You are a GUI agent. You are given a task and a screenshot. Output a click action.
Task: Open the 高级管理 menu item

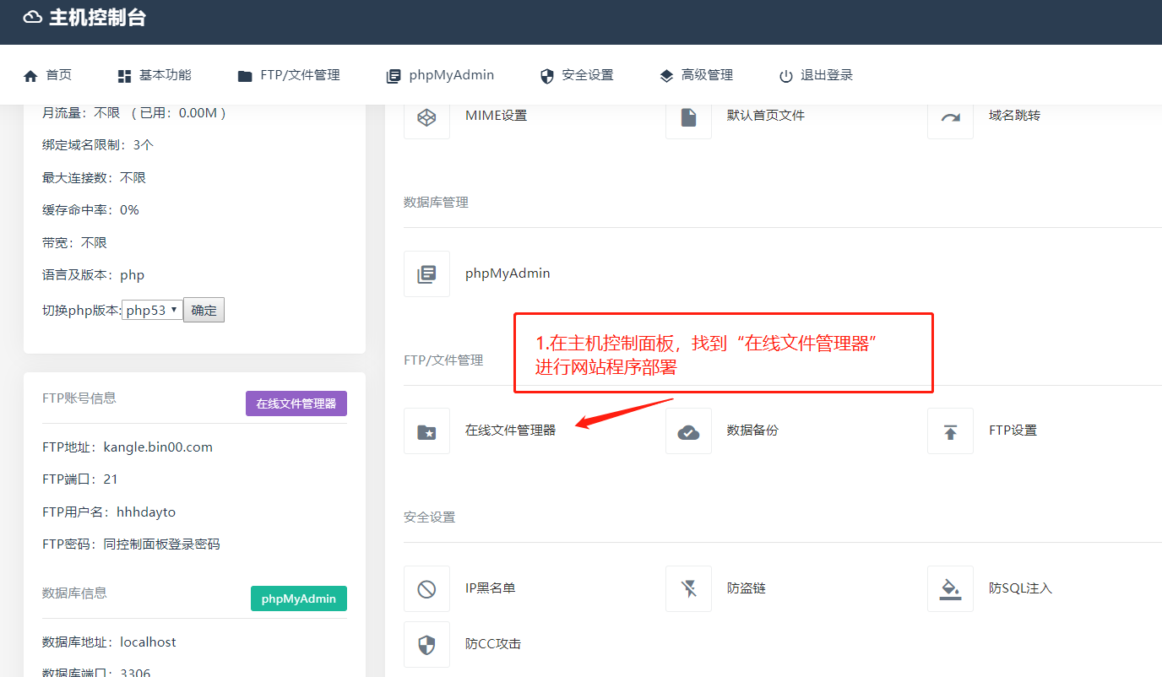pyautogui.click(x=696, y=74)
